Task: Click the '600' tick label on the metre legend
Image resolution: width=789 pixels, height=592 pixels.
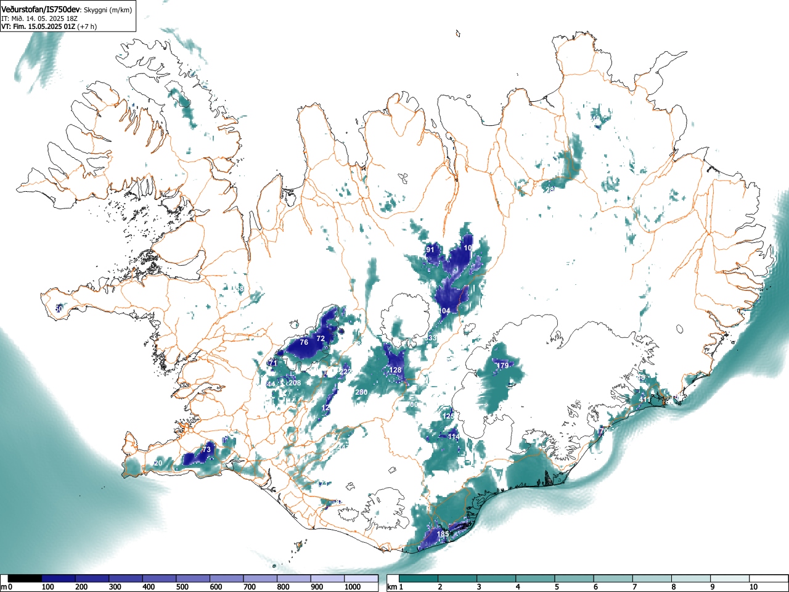Action: tap(216, 587)
